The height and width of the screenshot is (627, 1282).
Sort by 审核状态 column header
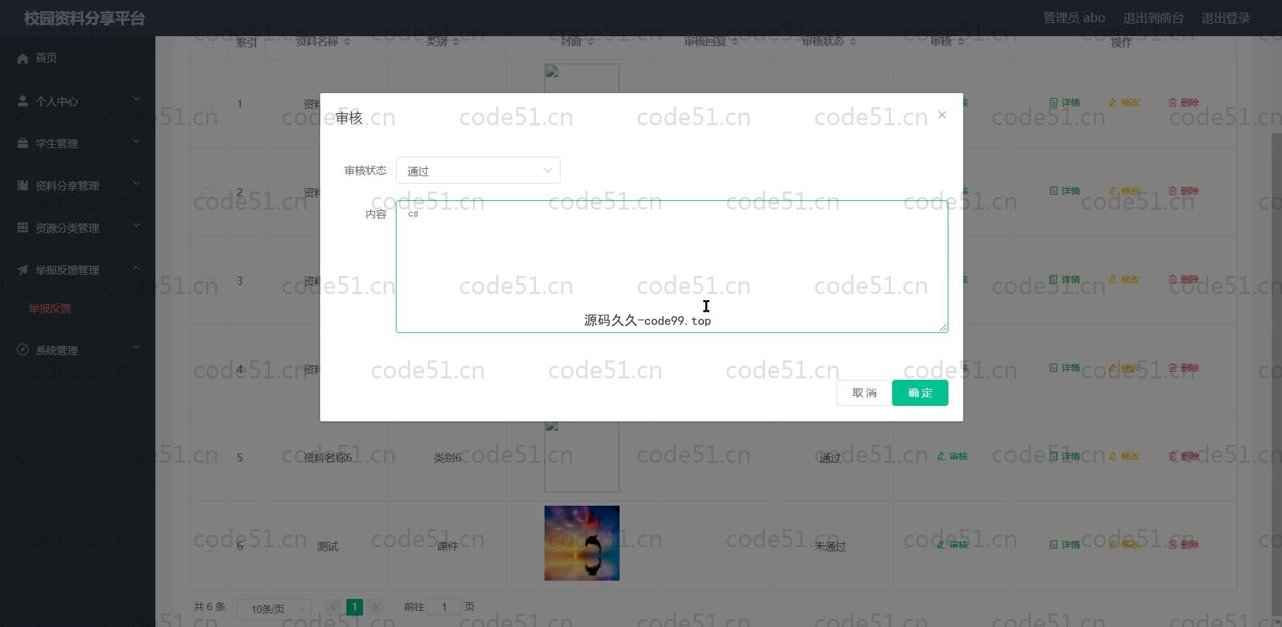(x=829, y=42)
